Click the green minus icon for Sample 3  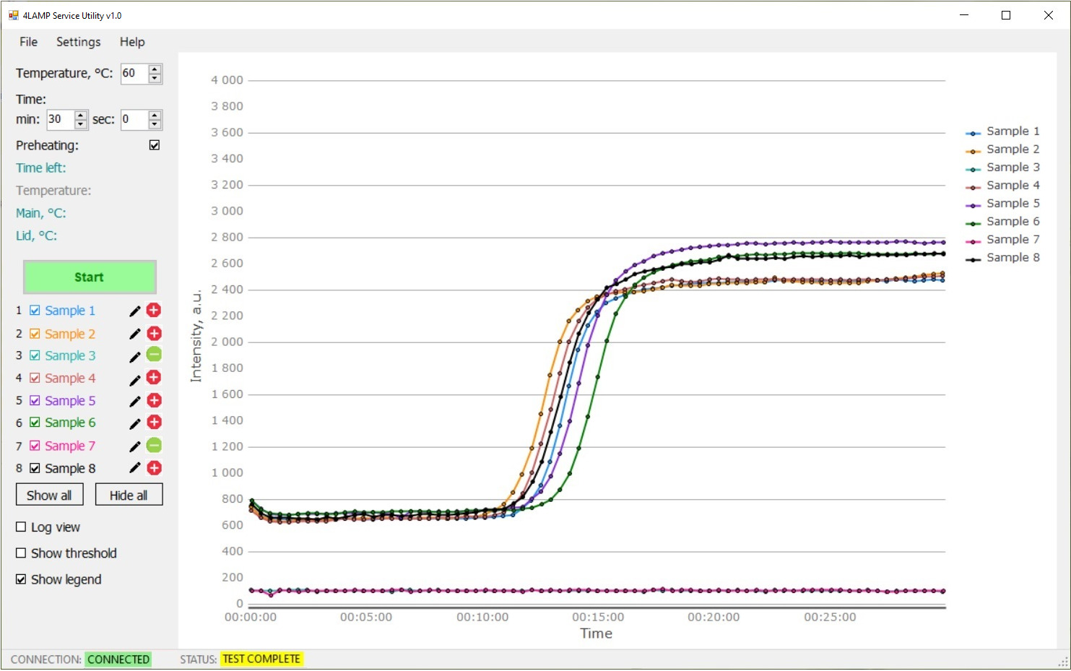point(154,355)
